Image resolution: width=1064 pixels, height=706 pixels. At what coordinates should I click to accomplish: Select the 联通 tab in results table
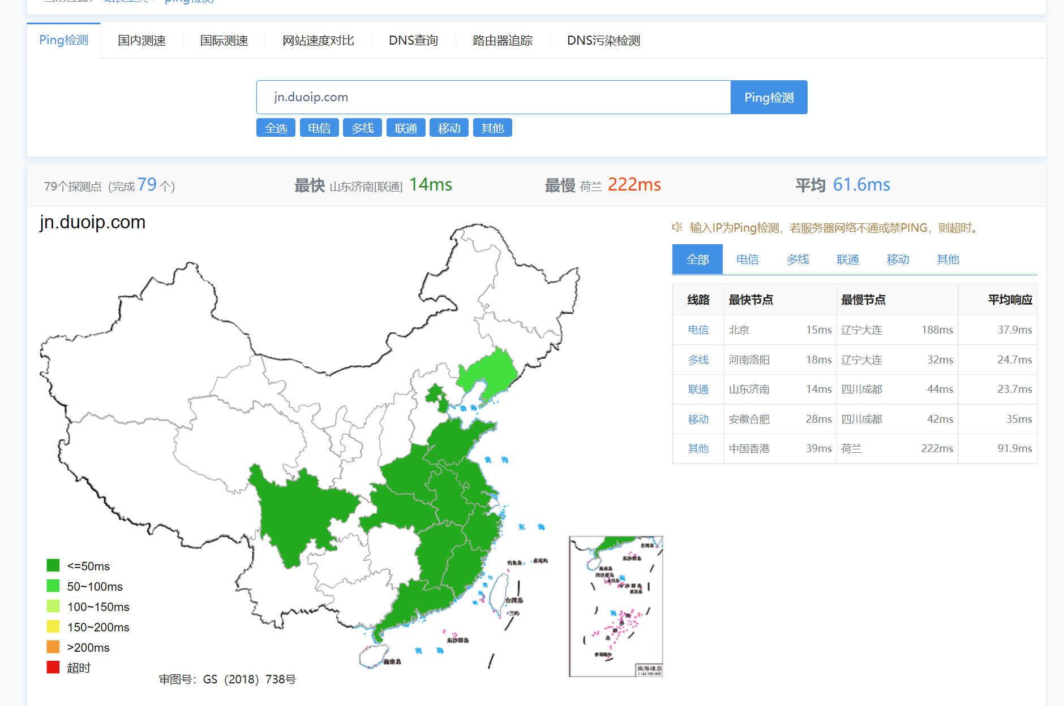click(847, 259)
